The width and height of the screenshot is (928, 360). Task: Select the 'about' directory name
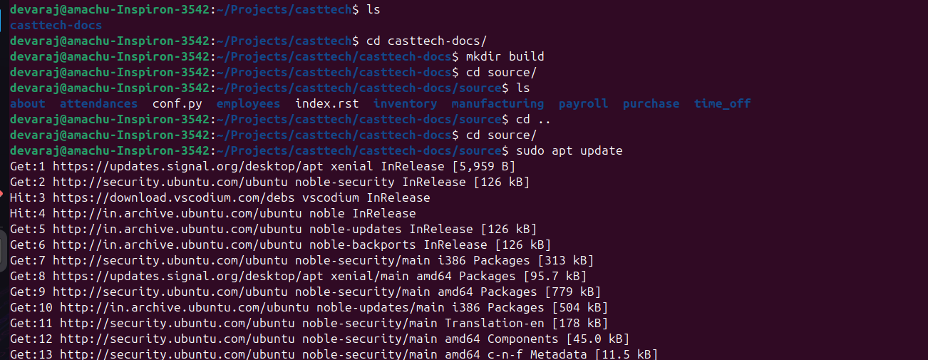point(28,103)
